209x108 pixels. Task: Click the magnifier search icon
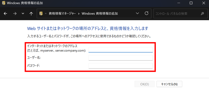point(202,13)
